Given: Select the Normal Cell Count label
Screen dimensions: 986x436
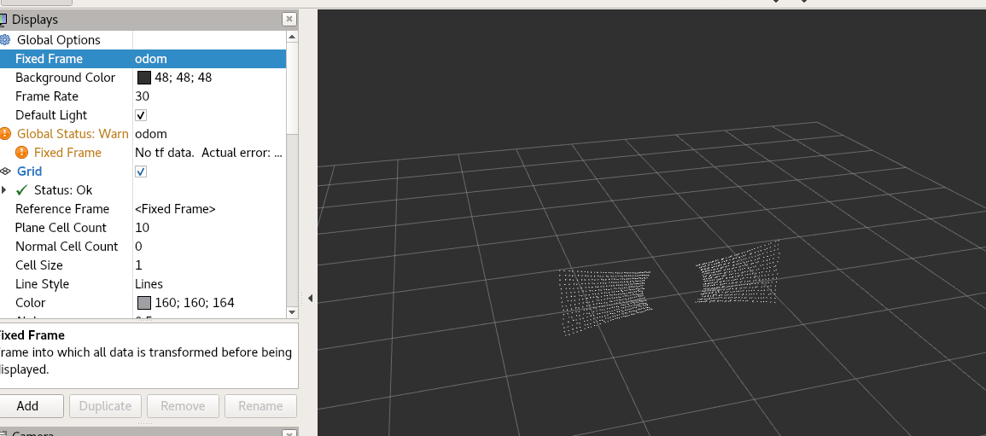Looking at the screenshot, I should 67,247.
